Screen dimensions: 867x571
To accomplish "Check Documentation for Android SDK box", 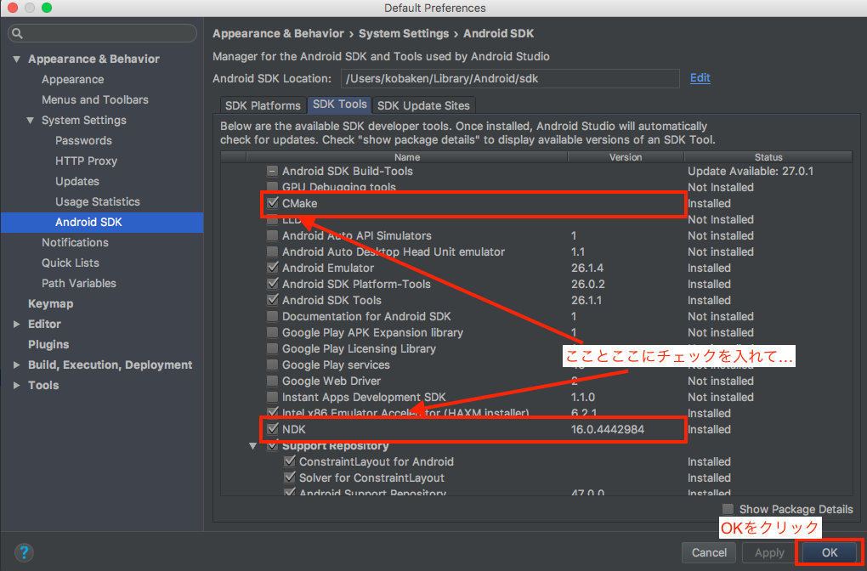I will pyautogui.click(x=273, y=316).
